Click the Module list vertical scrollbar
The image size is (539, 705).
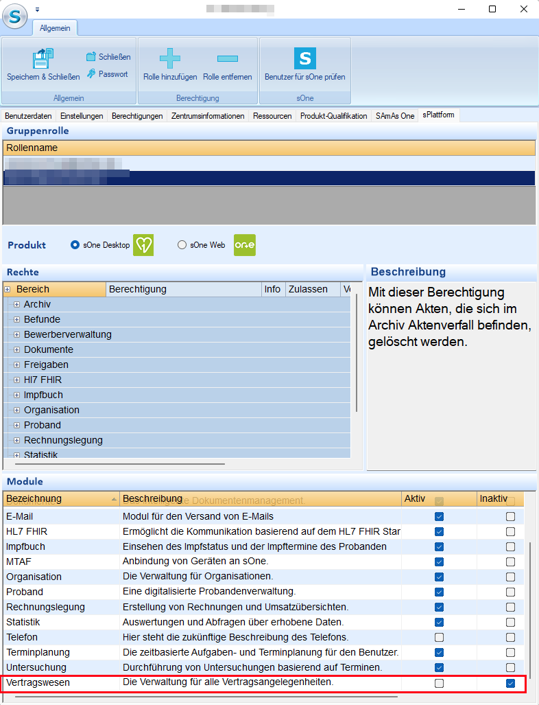tap(530, 609)
